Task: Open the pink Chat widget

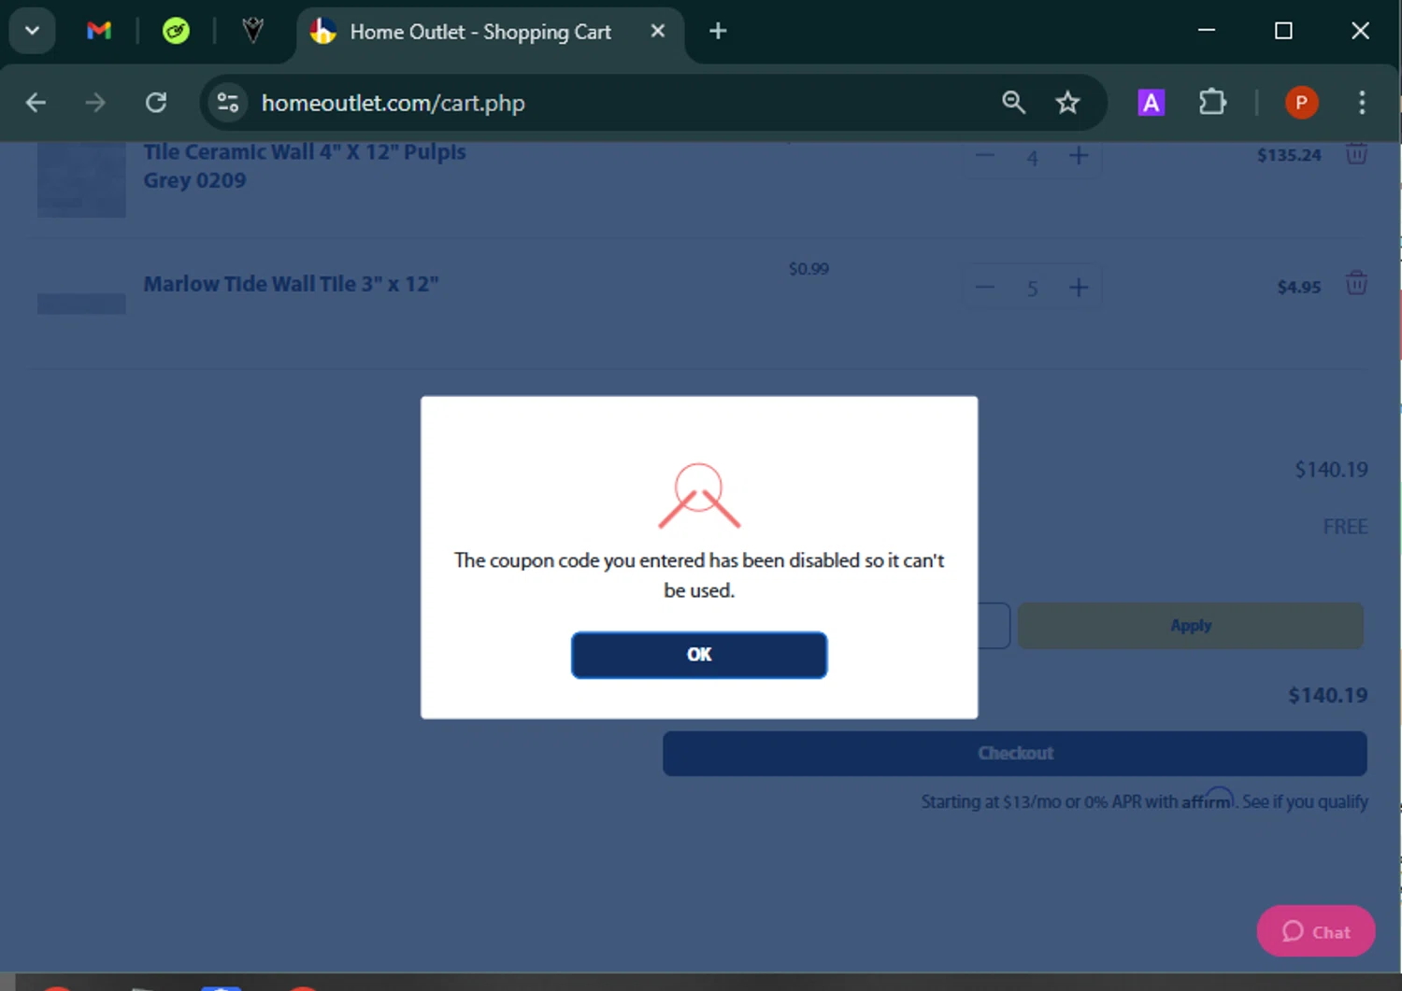Action: point(1315,931)
